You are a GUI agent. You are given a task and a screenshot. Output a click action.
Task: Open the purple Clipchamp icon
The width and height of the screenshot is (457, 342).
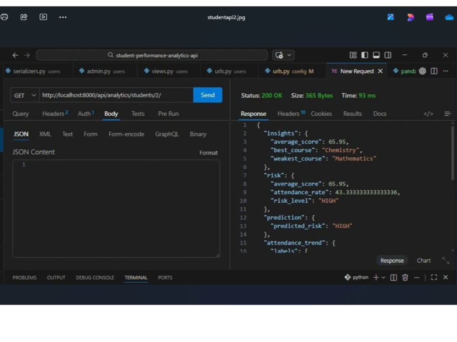pyautogui.click(x=430, y=17)
